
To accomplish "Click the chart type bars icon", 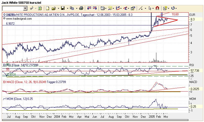I will pyautogui.click(x=118, y=8).
